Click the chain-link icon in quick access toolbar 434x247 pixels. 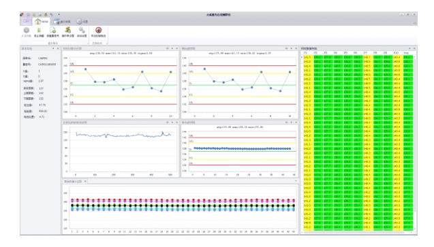click(x=52, y=15)
